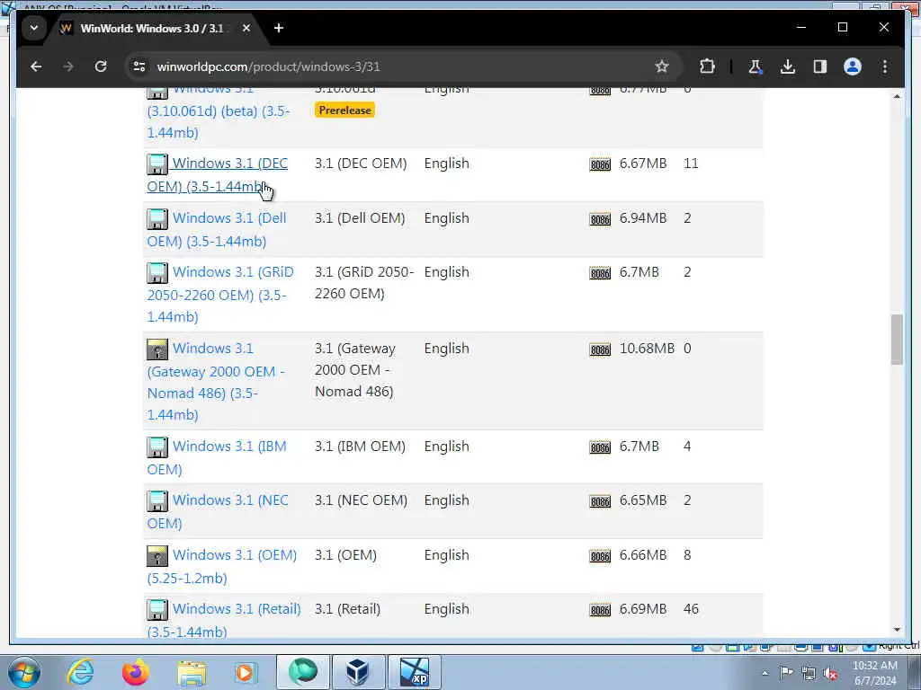Click the floppy disk icon for IBM OEM

[157, 447]
